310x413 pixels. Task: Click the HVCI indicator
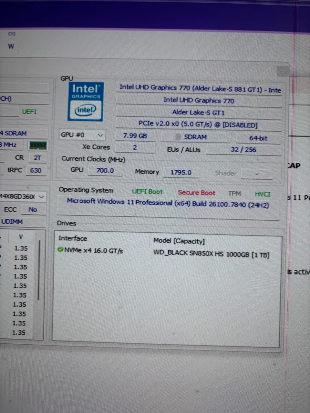click(x=263, y=194)
